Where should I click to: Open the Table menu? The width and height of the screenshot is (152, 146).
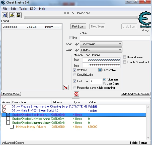coord(23,9)
